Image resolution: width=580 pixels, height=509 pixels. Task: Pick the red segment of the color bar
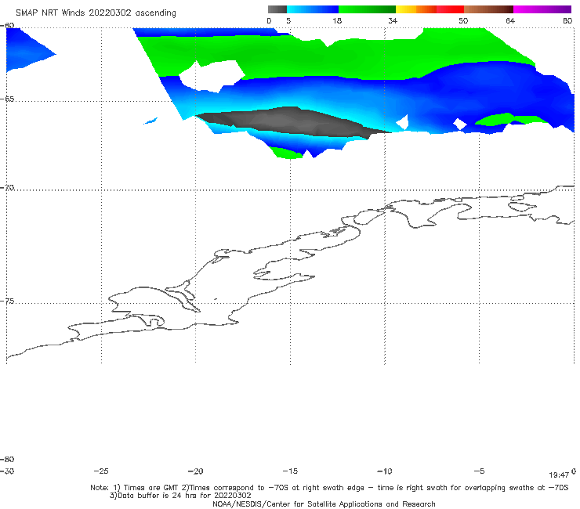tap(450, 9)
